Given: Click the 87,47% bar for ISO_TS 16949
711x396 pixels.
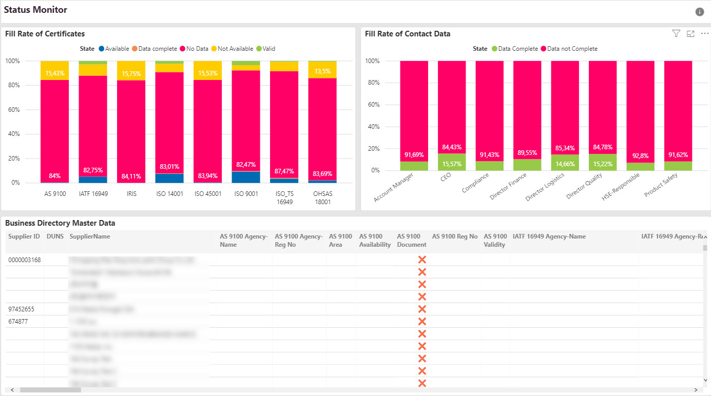Looking at the screenshot, I should click(284, 125).
